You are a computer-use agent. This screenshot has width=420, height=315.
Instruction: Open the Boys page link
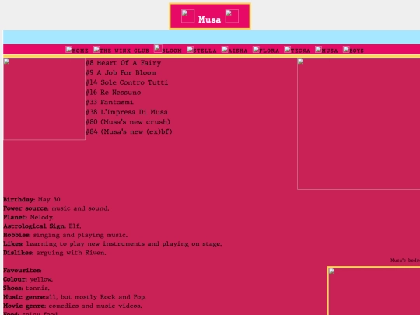pyautogui.click(x=356, y=51)
